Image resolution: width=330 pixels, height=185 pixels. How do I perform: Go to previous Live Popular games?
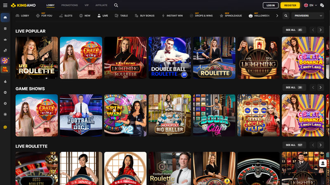pyautogui.click(x=313, y=30)
